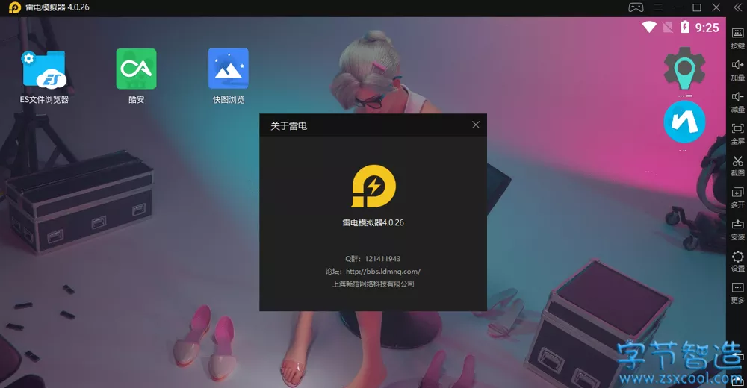The image size is (747, 388).
Task: Open the hamburger menu in title bar
Action: click(658, 7)
